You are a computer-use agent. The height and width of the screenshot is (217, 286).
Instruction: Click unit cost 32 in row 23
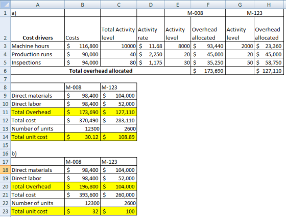[82, 211]
